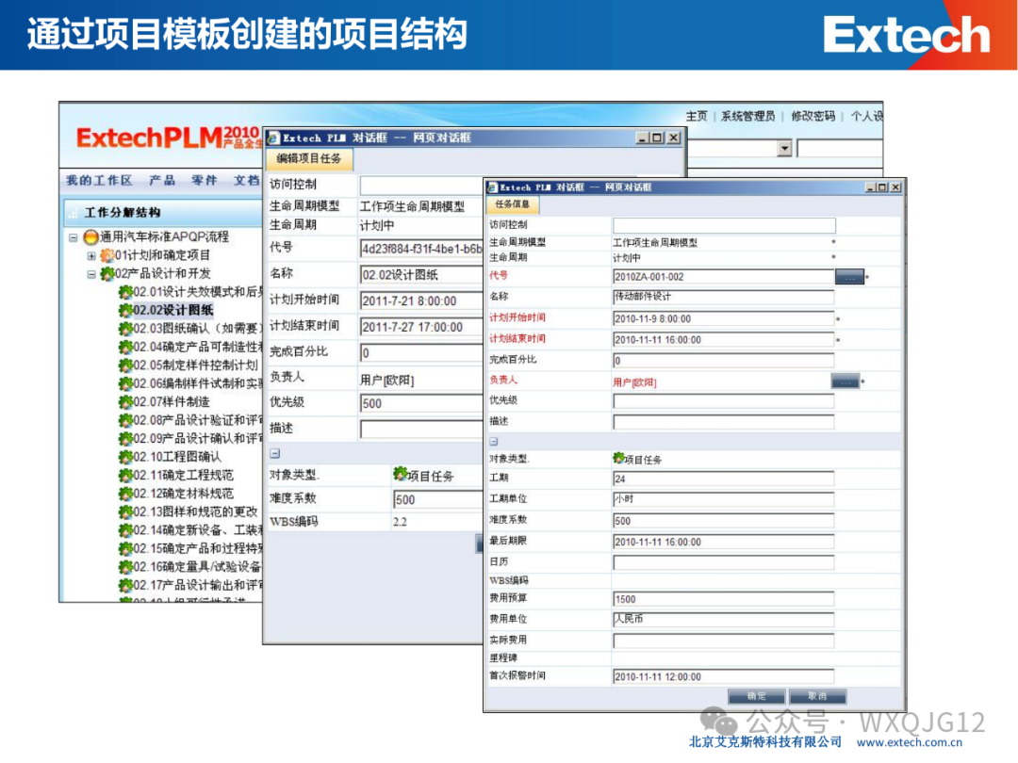Click the 确定 button
This screenshot has height=763, width=1018.
(756, 696)
